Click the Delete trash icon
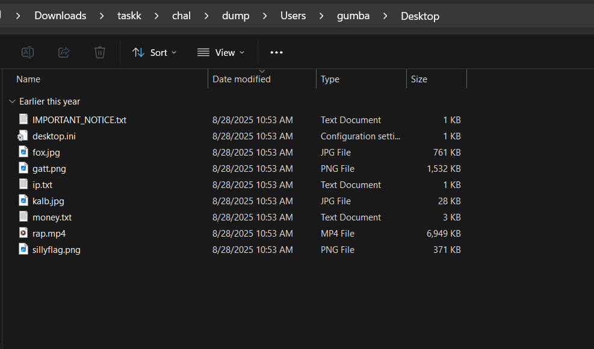Viewport: 594px width, 349px height. pyautogui.click(x=99, y=52)
